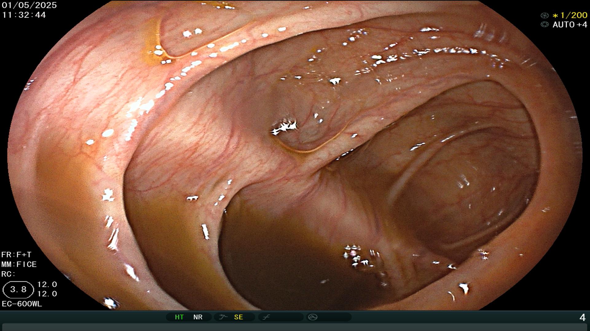Screen dimensions: 590x331
Task: Click the histogram circle icon in the status bar
Action: click(313, 317)
